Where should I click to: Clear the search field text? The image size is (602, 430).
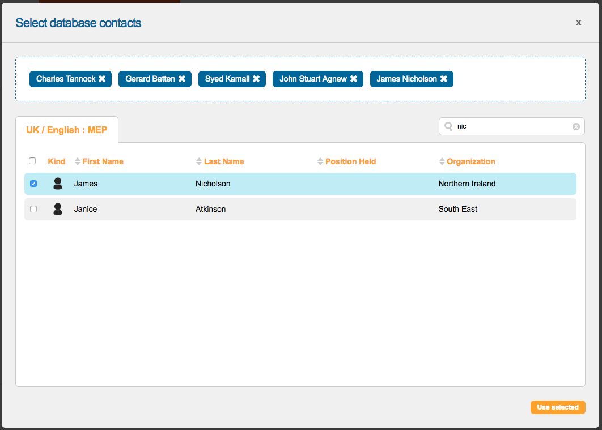click(x=576, y=126)
